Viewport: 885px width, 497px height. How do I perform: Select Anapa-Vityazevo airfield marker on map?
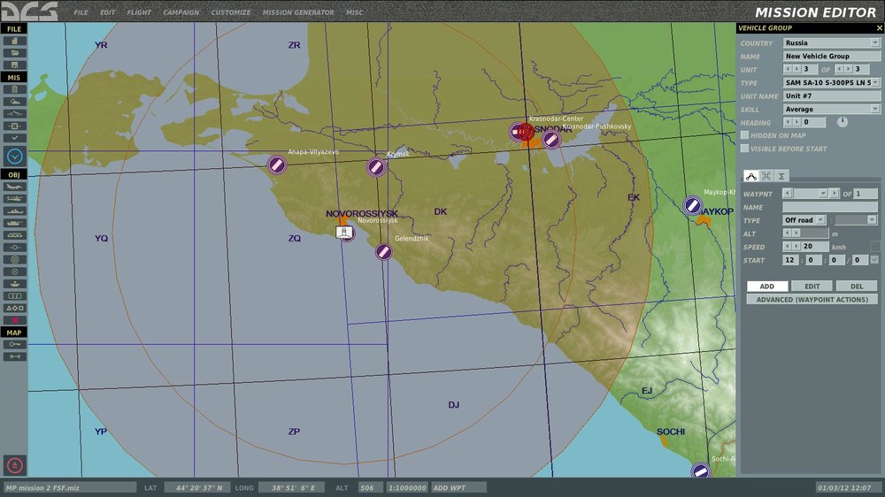click(276, 164)
